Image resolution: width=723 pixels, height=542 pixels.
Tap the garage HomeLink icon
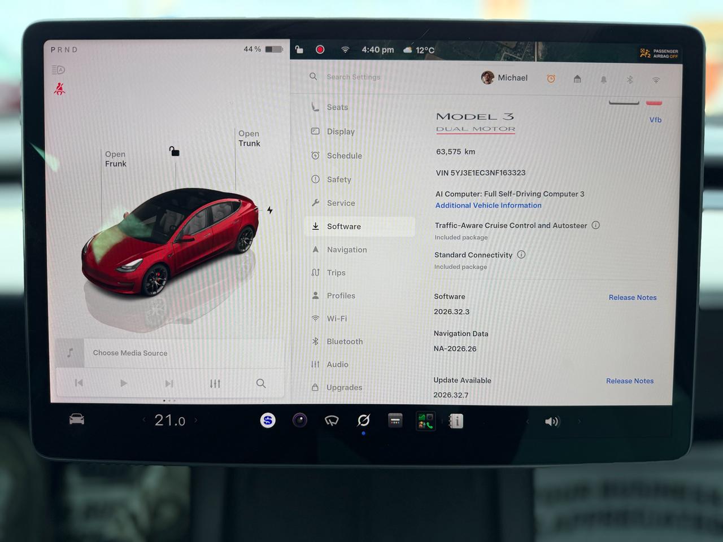577,79
